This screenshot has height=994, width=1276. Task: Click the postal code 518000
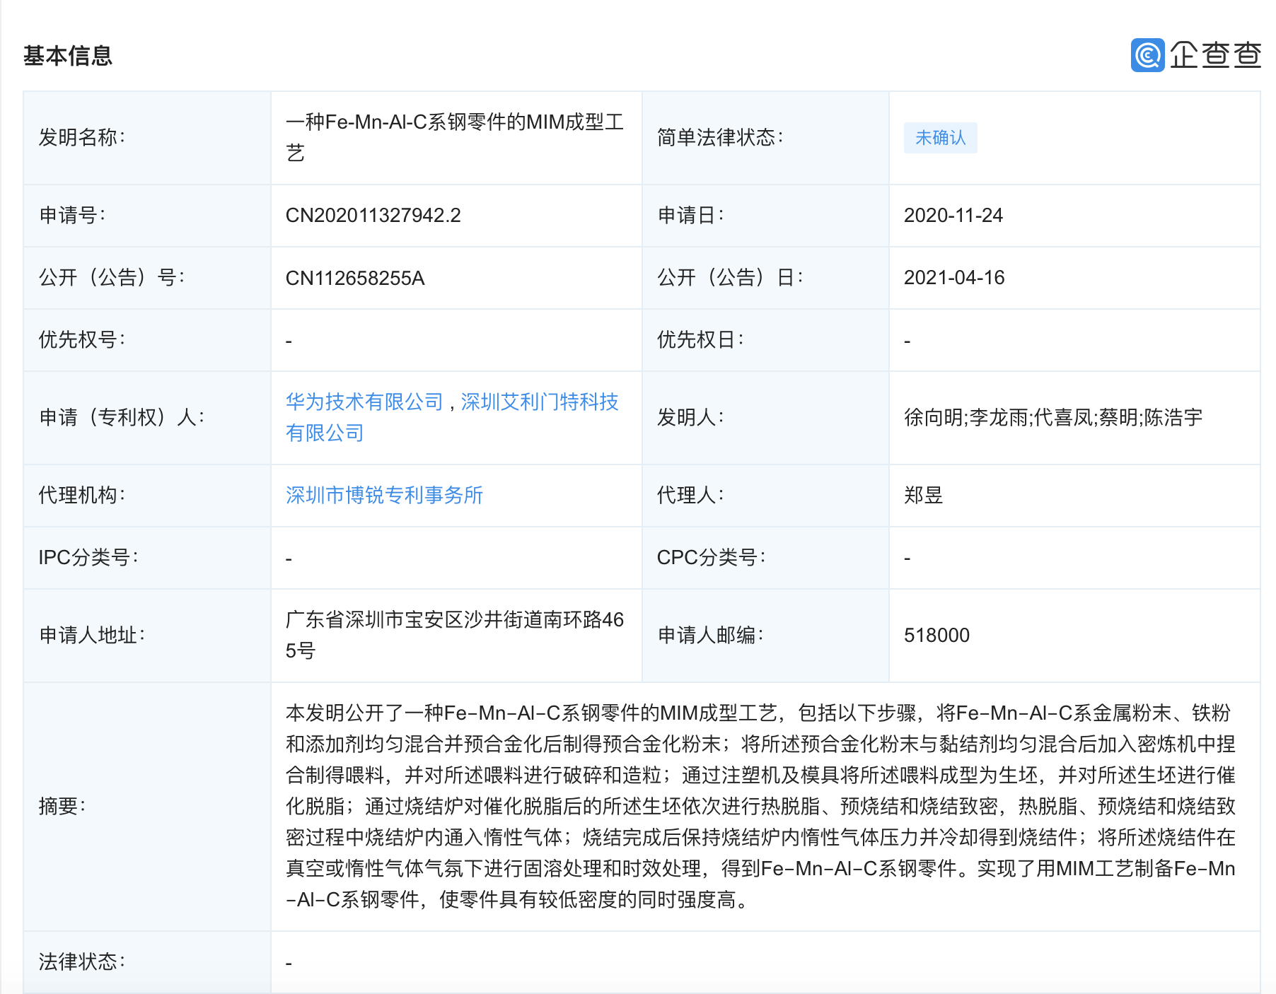tap(936, 635)
